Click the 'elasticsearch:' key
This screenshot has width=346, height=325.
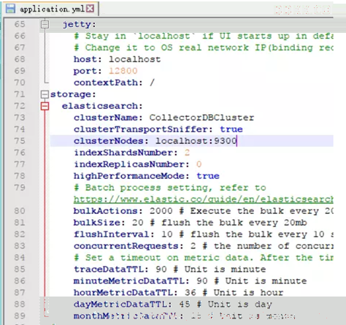pos(102,106)
